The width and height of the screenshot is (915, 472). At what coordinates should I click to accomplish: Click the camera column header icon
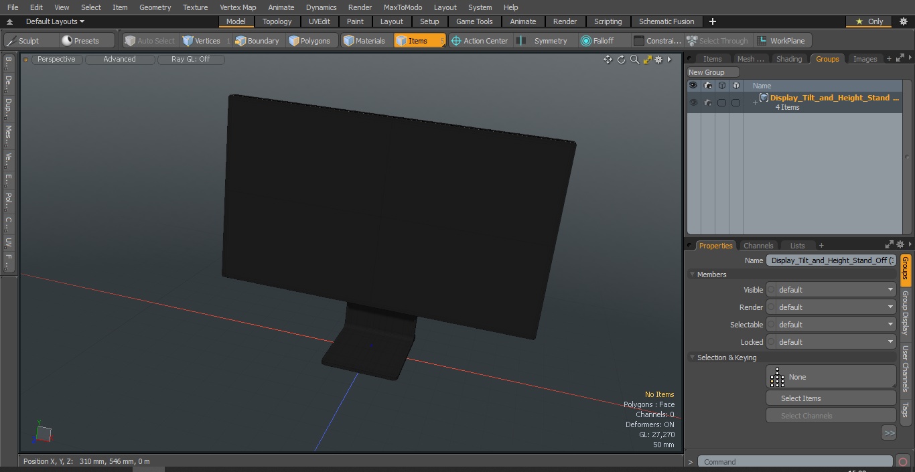[x=707, y=86]
